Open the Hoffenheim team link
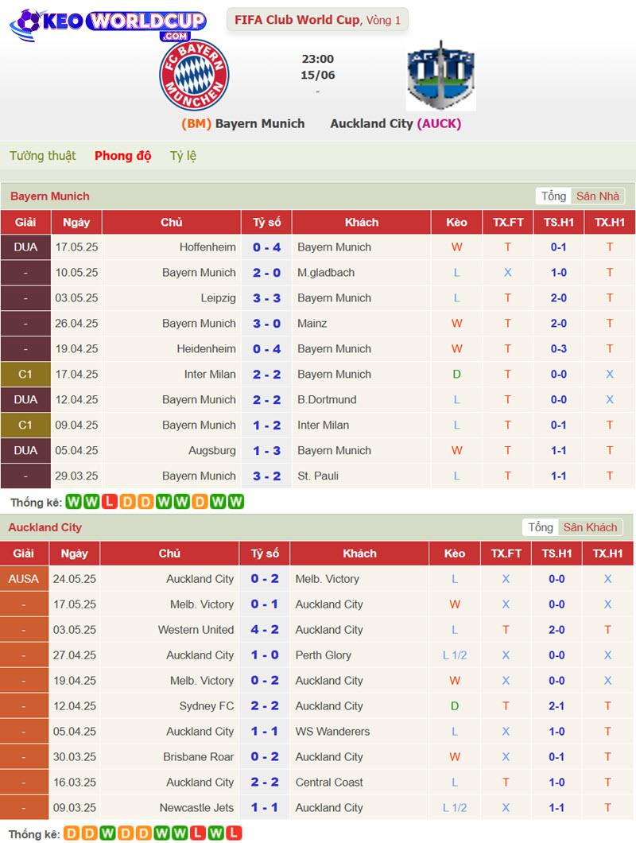The height and width of the screenshot is (843, 636). click(207, 247)
